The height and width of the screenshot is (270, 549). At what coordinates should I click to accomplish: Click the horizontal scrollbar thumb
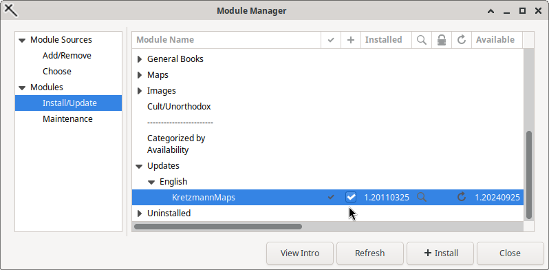pos(218,227)
